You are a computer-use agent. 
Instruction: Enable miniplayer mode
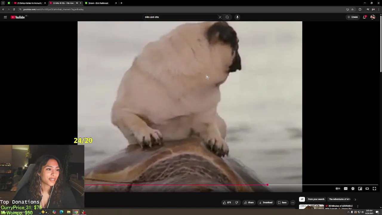click(x=360, y=188)
